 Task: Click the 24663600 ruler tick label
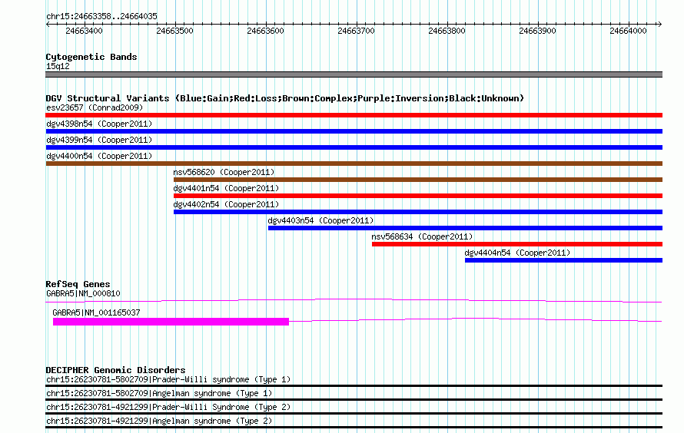coord(265,31)
